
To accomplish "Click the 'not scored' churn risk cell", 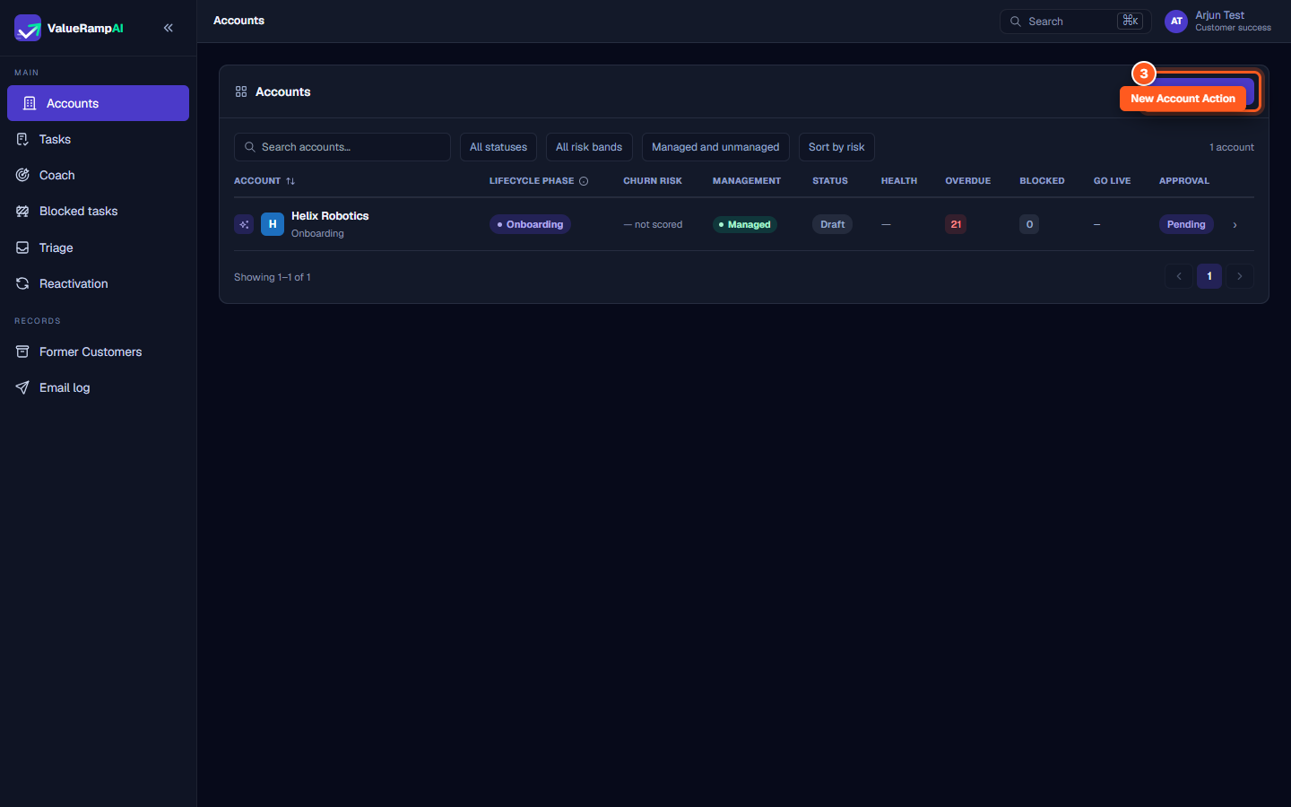I will click(654, 224).
